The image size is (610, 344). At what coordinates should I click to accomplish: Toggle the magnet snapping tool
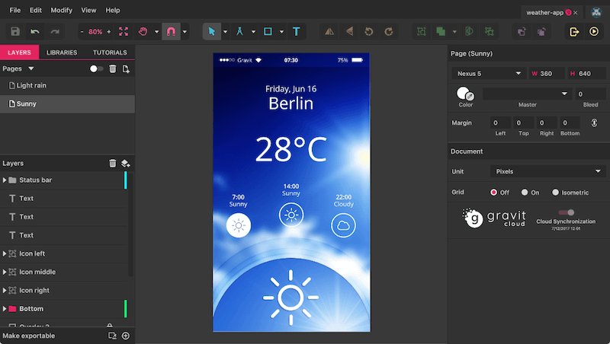[x=171, y=31]
